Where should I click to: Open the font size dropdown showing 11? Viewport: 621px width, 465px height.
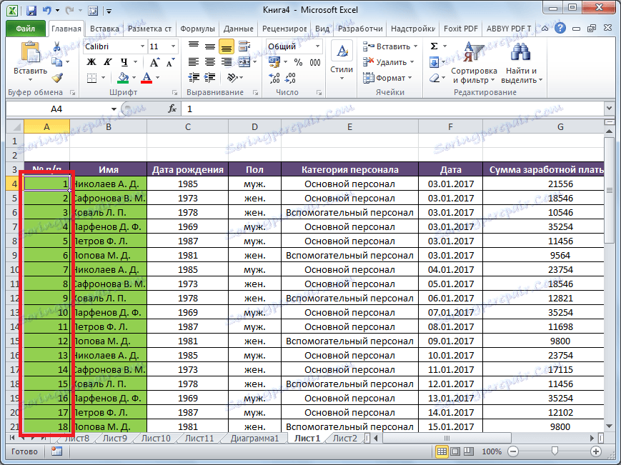pyautogui.click(x=172, y=46)
